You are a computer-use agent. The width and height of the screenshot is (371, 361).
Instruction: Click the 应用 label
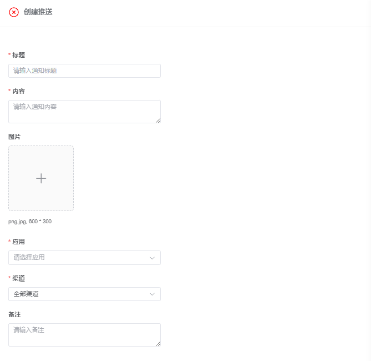click(x=18, y=242)
